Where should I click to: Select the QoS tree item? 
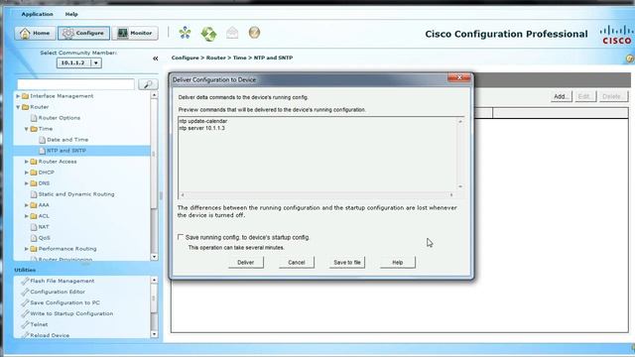44,238
